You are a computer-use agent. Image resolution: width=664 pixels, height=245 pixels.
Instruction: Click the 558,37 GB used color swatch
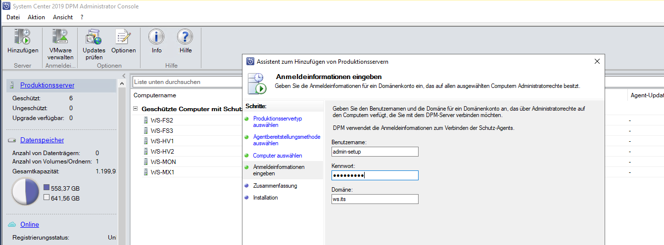click(47, 188)
